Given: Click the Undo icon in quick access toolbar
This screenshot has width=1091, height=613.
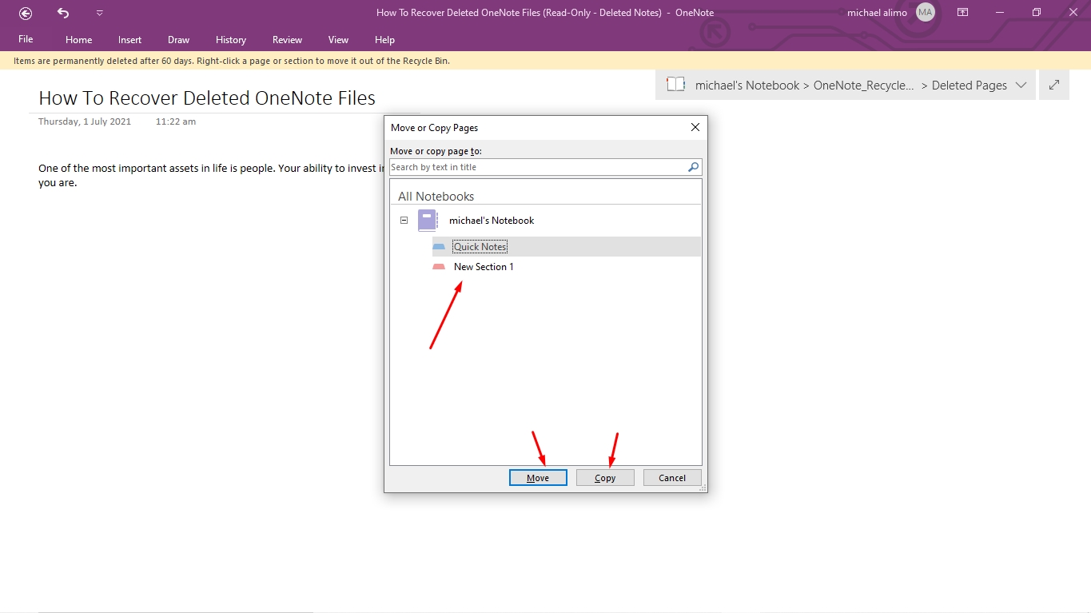Looking at the screenshot, I should tap(63, 13).
